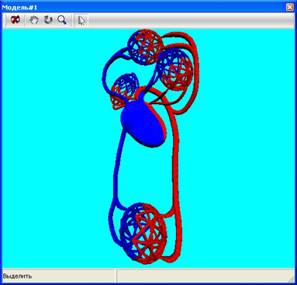Click the Выделить status bar pane

click(x=59, y=276)
